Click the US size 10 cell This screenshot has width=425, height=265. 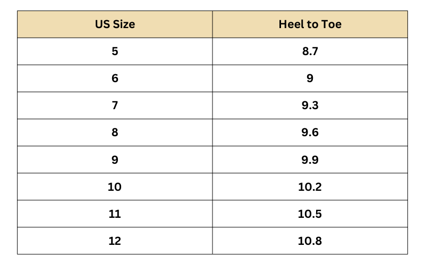(x=115, y=187)
